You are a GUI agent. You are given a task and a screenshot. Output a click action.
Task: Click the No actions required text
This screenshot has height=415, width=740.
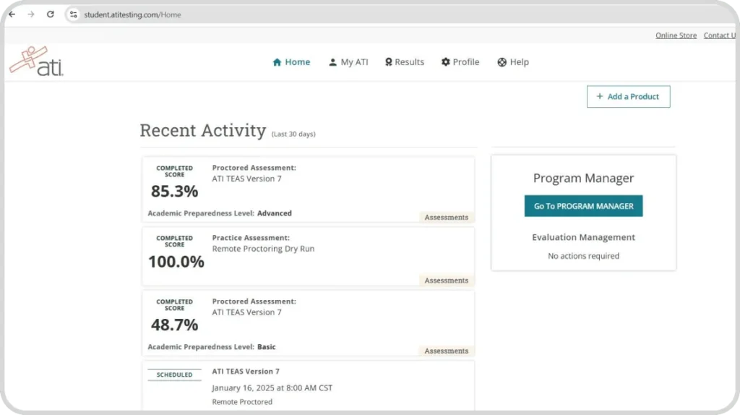583,256
